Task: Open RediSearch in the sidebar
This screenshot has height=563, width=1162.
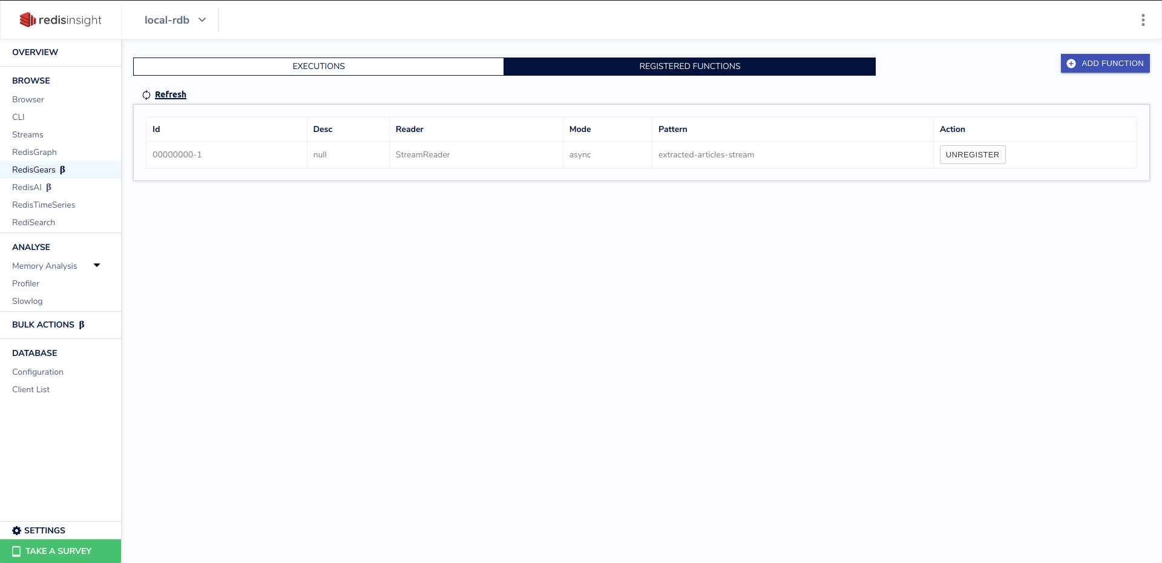Action: coord(33,222)
